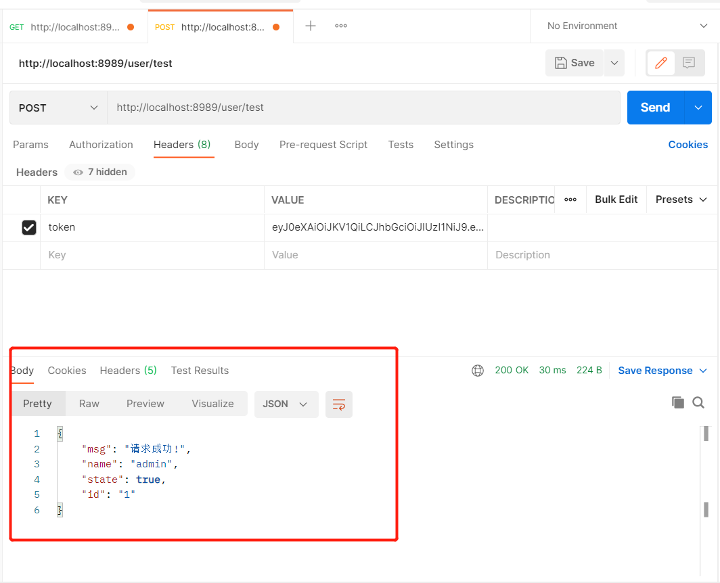Open the Params tab
The width and height of the screenshot is (720, 583).
(x=30, y=145)
